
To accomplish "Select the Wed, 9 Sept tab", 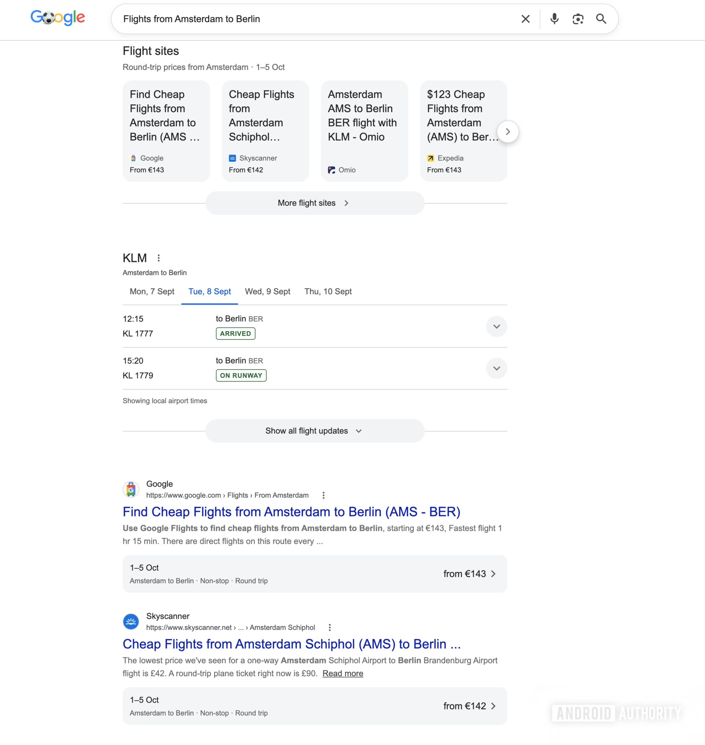I will click(268, 291).
